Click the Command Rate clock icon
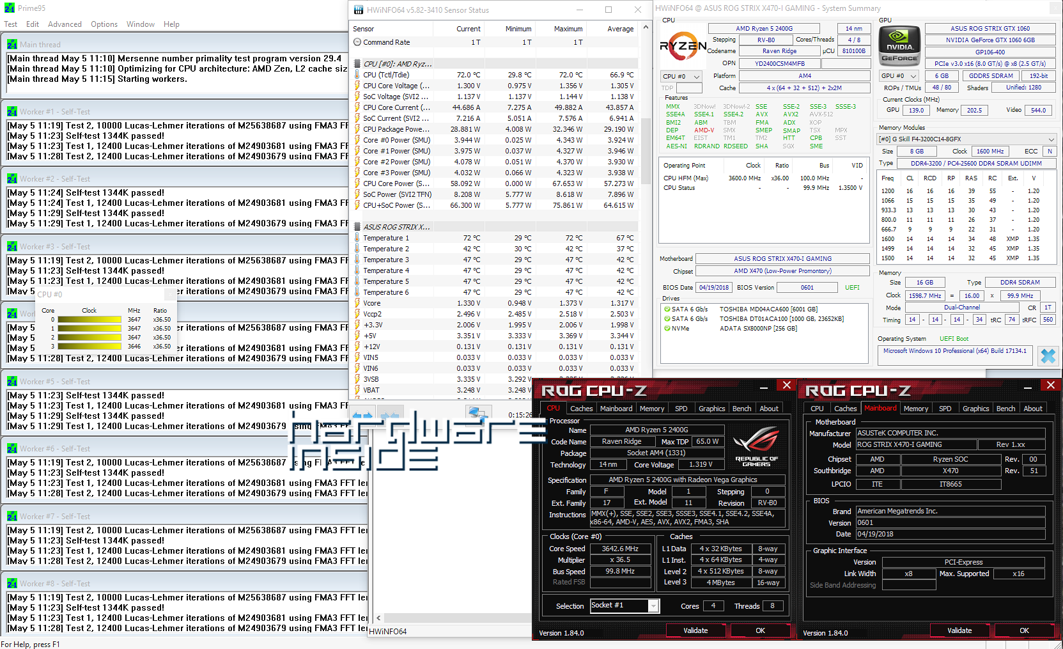Viewport: 1063px width, 649px height. point(357,42)
